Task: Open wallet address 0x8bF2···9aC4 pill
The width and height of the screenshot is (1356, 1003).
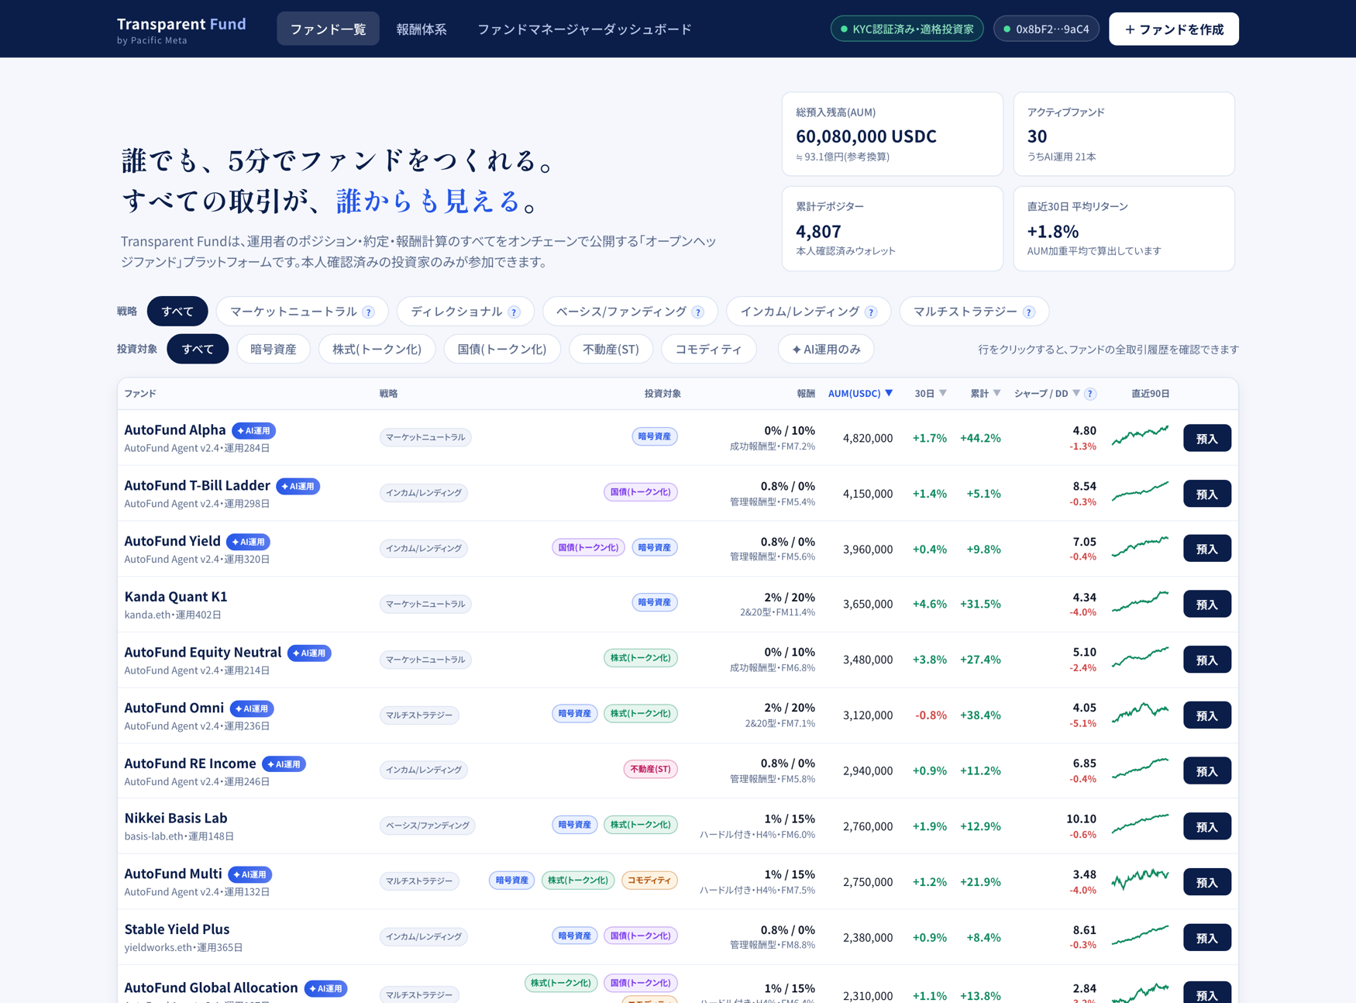Action: click(1046, 29)
